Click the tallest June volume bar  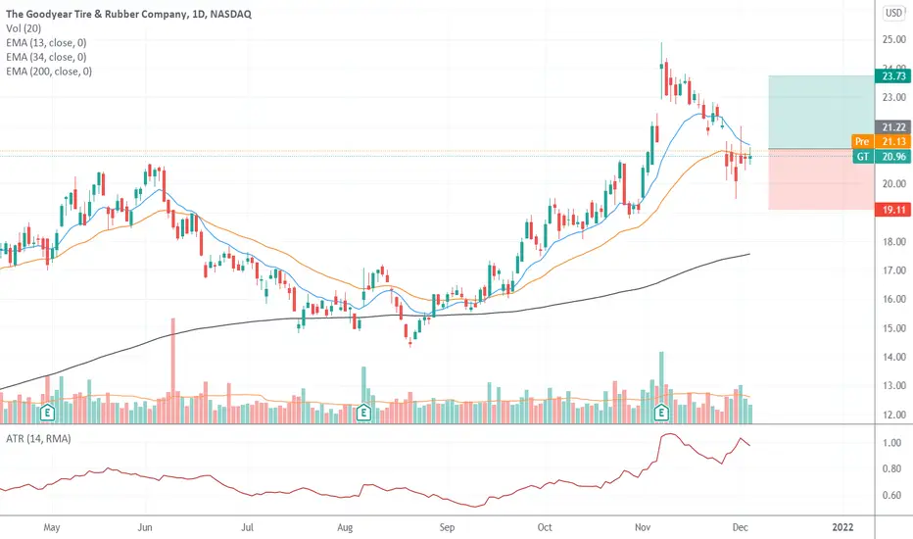(x=173, y=370)
